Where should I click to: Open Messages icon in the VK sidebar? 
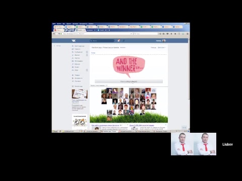pos(73,52)
